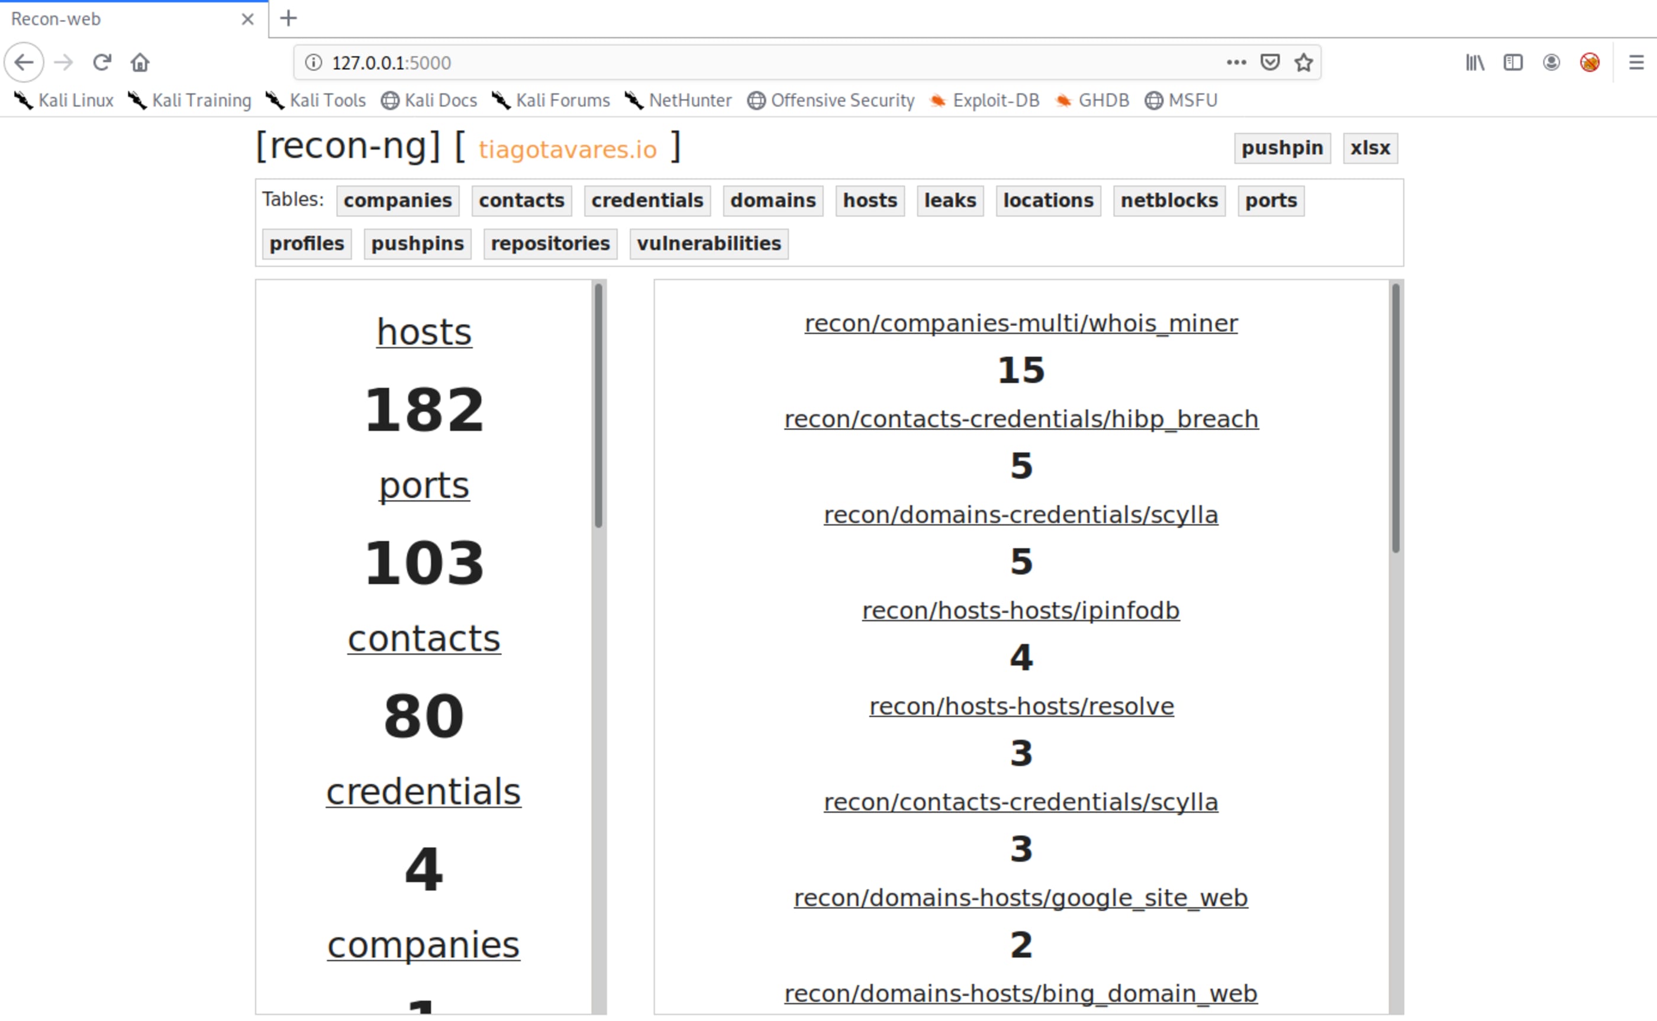
Task: Export results with the xlsx button
Action: coord(1369,148)
